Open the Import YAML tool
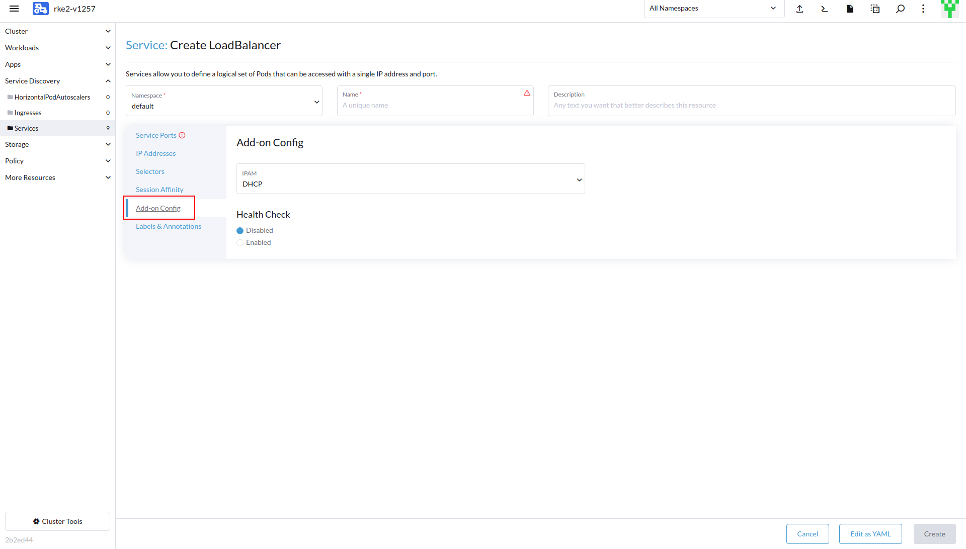966x549 pixels. (799, 9)
